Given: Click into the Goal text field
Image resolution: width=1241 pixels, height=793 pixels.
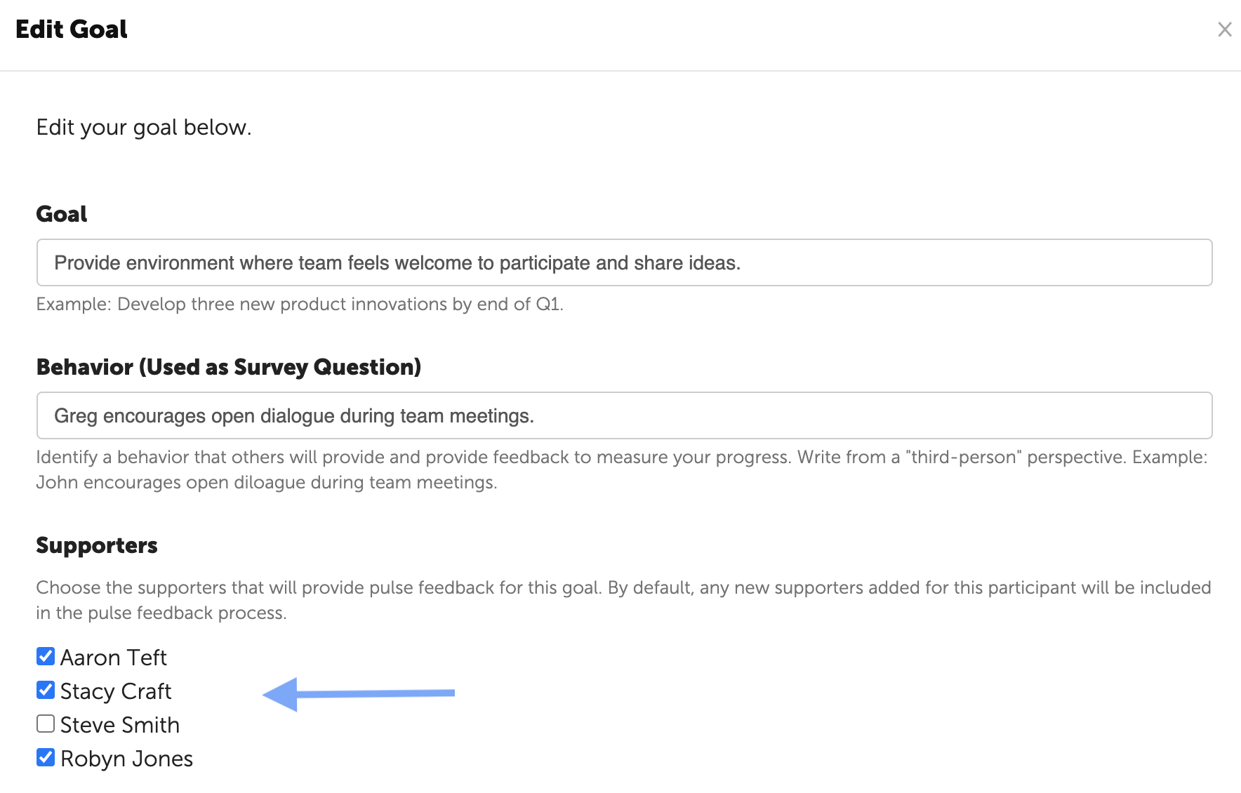Looking at the screenshot, I should [x=624, y=262].
